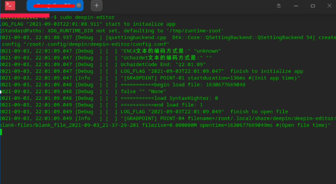336x184 pixels.
Task: Click the ENCA encoding 'unknown' log line
Action: coord(111,51)
